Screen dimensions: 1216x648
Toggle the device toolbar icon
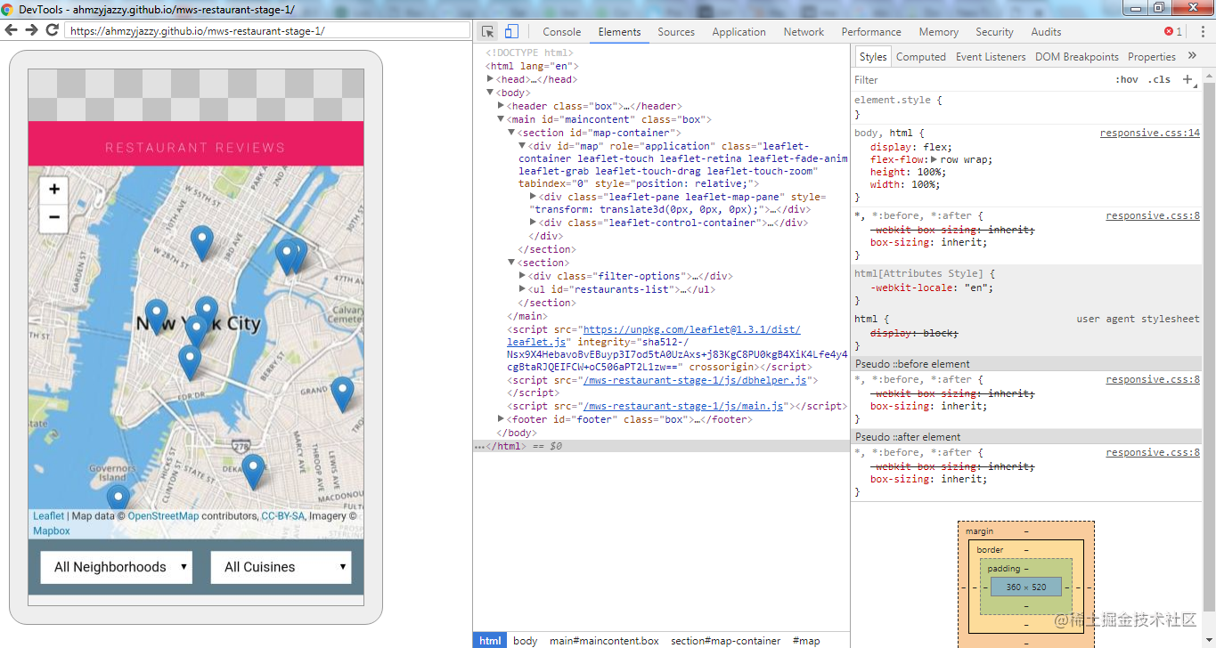[511, 31]
